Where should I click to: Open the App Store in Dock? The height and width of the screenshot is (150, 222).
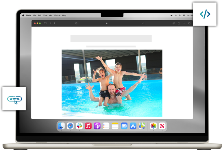pyautogui.click(x=133, y=126)
